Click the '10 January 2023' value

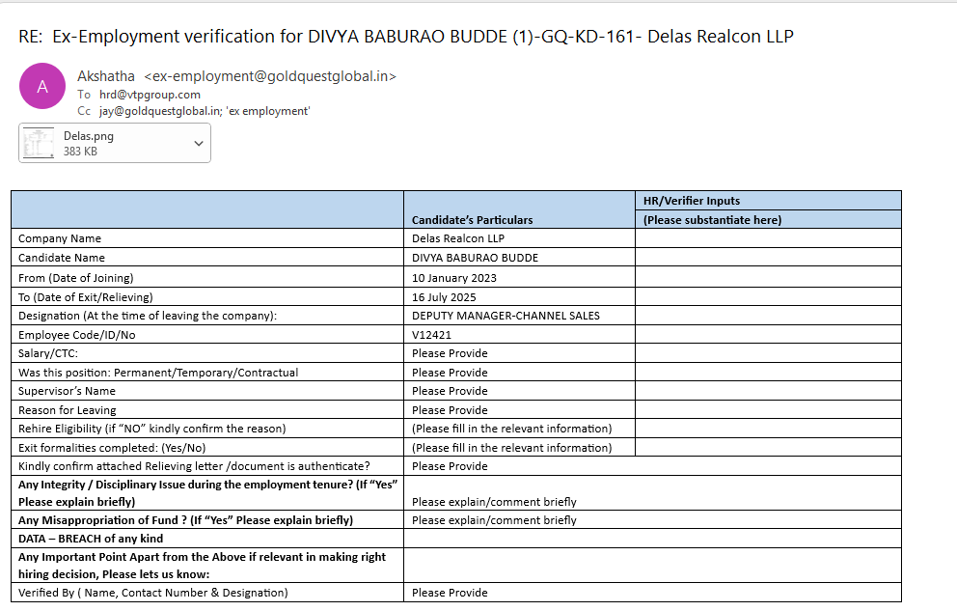click(454, 278)
